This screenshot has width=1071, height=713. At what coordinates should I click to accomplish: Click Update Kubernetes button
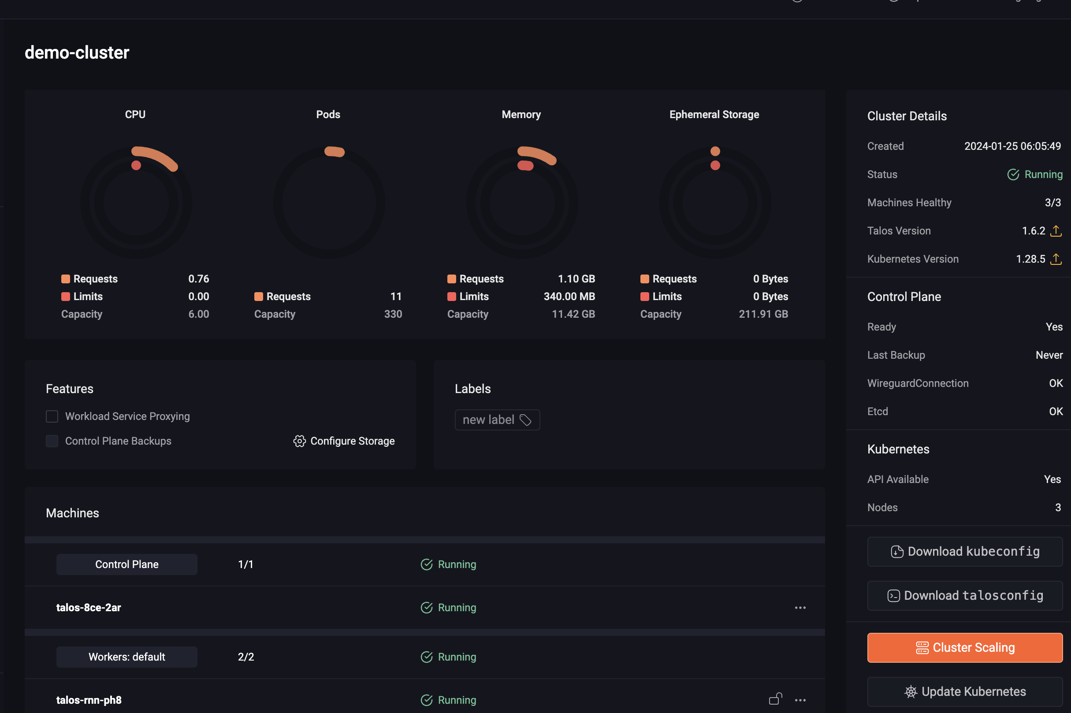click(965, 692)
